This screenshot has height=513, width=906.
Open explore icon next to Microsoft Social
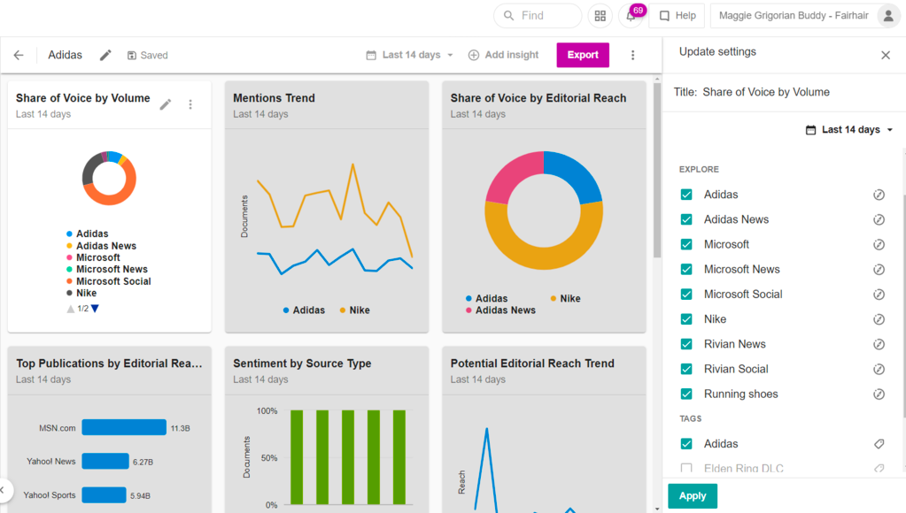coord(879,295)
